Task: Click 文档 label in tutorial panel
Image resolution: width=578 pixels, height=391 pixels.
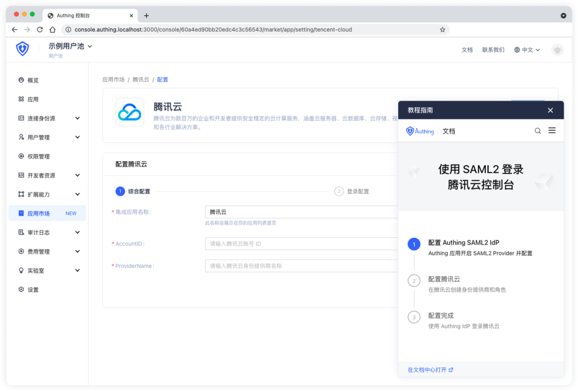Action: pos(448,131)
